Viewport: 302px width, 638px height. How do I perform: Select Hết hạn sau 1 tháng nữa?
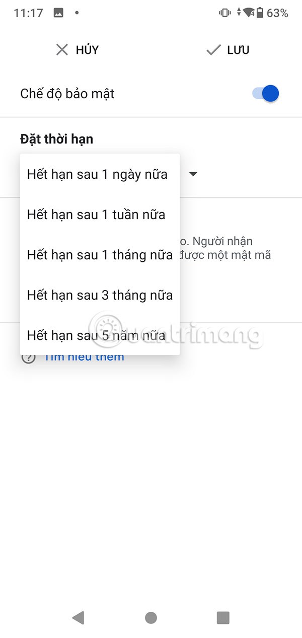(100, 254)
